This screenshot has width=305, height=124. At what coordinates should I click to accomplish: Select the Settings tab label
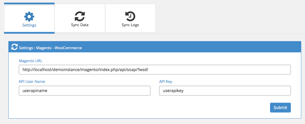[x=29, y=25]
